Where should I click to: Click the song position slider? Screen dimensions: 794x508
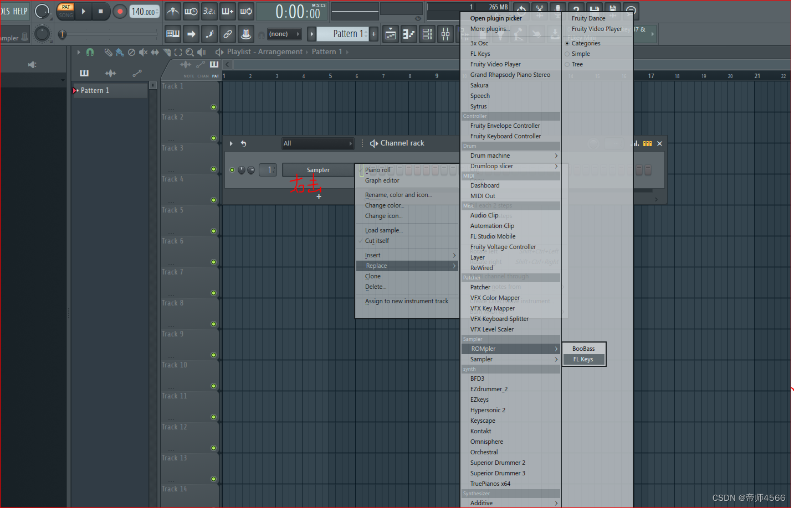tap(108, 34)
